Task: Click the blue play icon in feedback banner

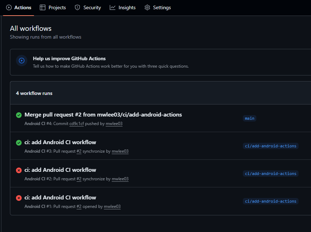Action: pyautogui.click(x=22, y=61)
